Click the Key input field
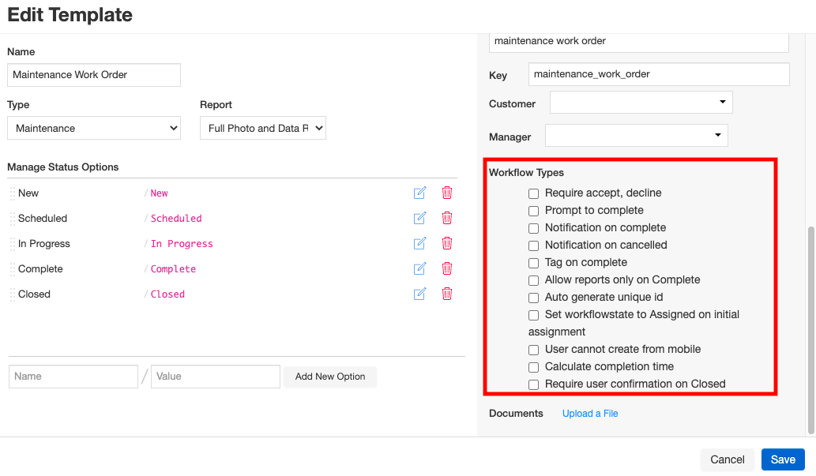 [x=658, y=74]
